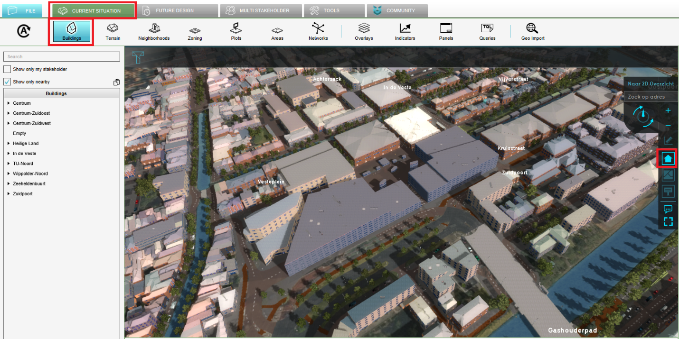Click Naar 2D Overzicht button
679x339 pixels.
[x=651, y=83]
